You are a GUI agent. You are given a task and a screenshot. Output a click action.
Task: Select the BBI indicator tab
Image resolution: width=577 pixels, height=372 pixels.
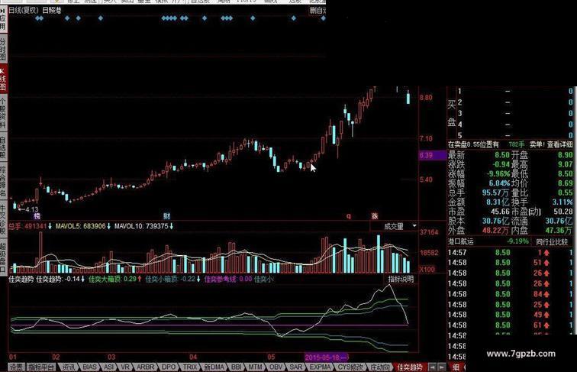point(237,367)
